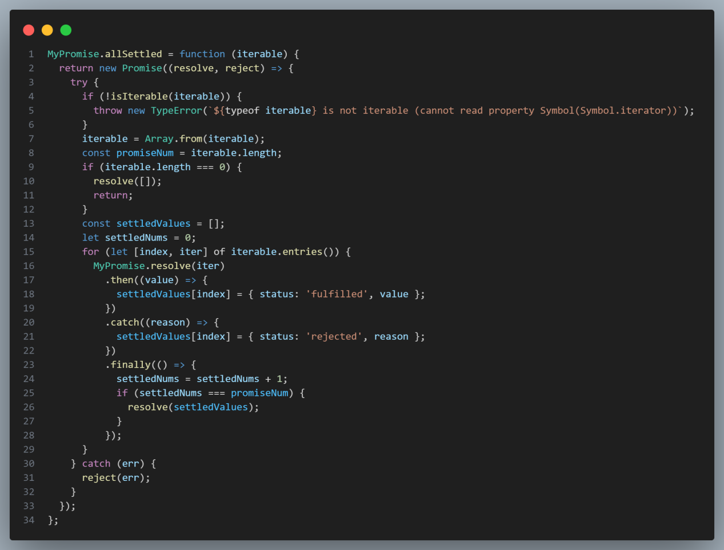Click 'return;' on line 11
Viewport: 724px width, 550px height.
pos(113,195)
